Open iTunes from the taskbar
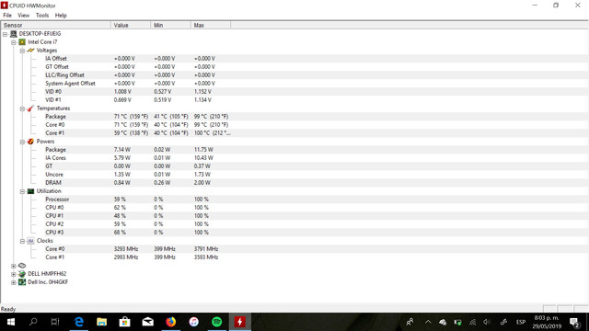This screenshot has width=589, height=331. pyautogui.click(x=194, y=322)
